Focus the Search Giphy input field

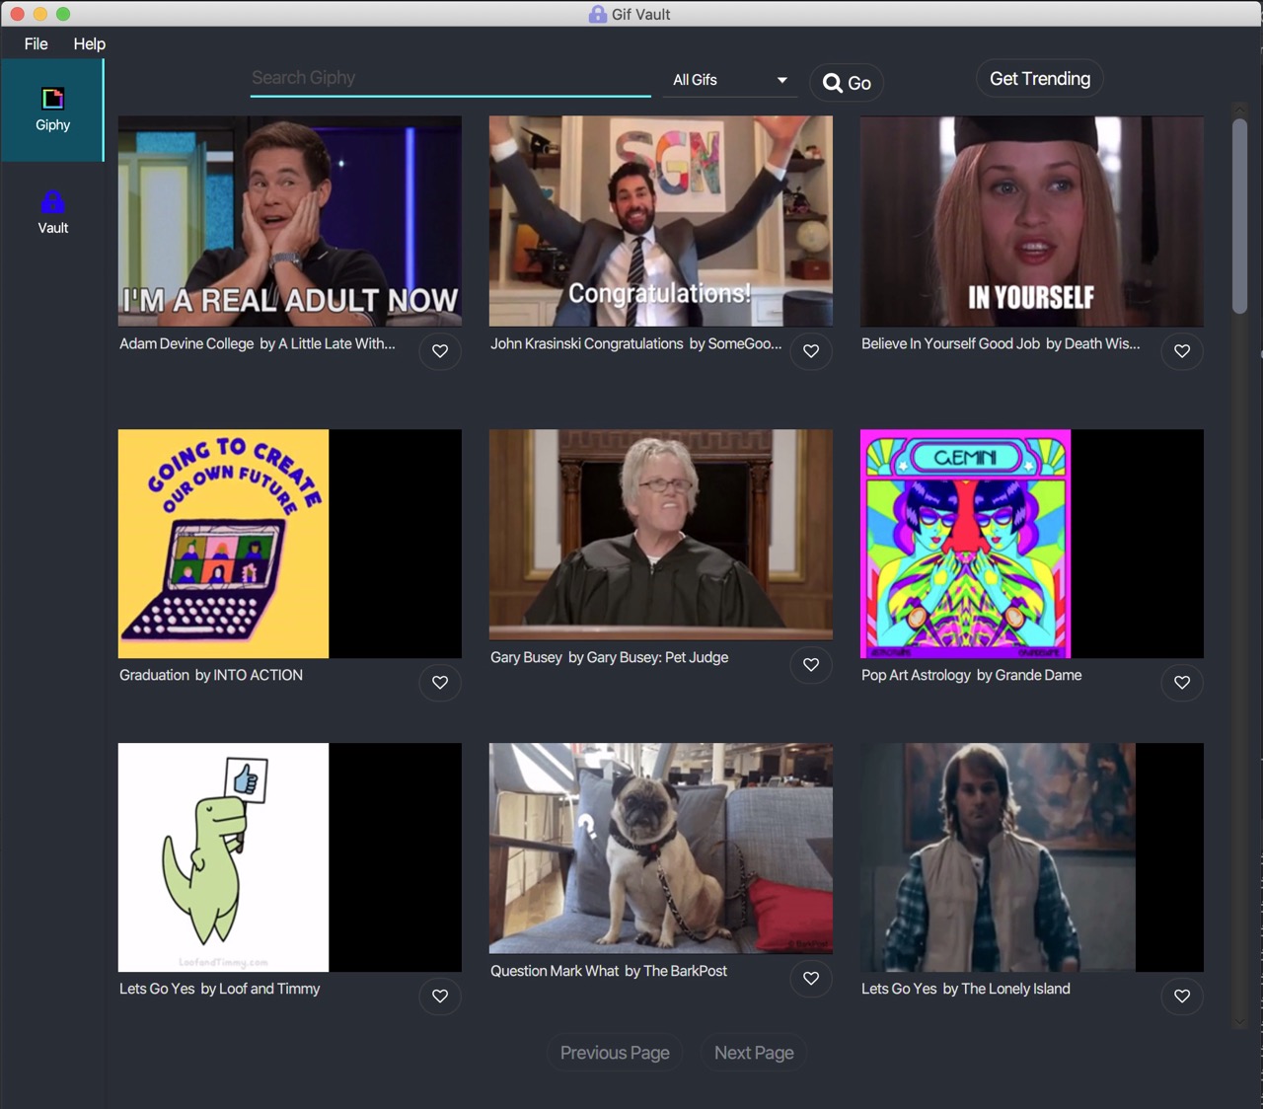tap(451, 78)
